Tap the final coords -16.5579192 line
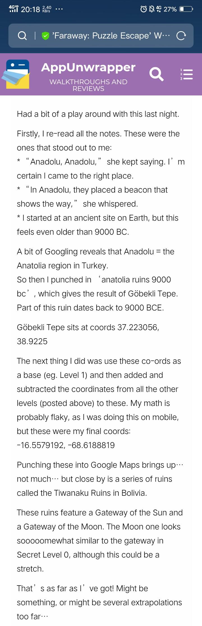Image resolution: width=202 pixels, height=626 pixels. tap(66, 445)
